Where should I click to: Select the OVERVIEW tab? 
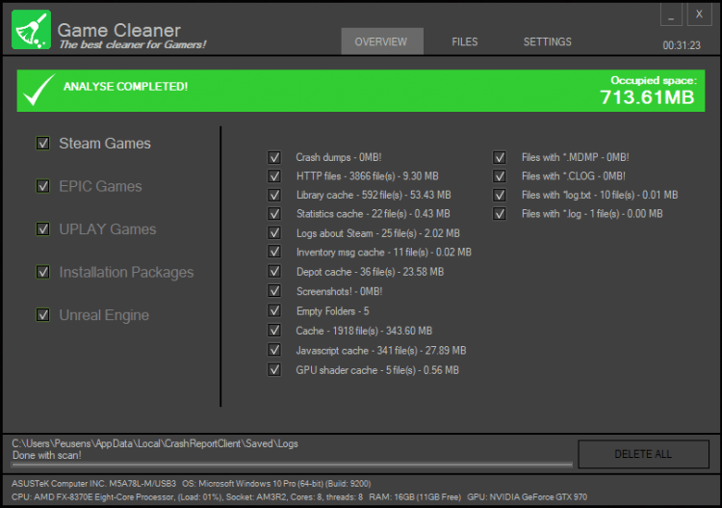[381, 42]
